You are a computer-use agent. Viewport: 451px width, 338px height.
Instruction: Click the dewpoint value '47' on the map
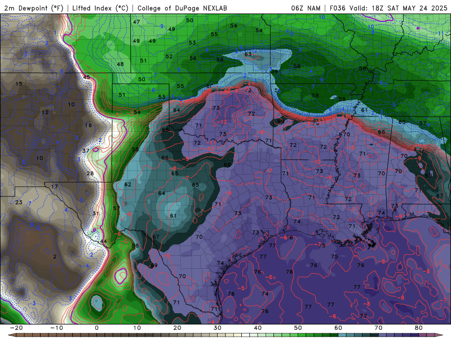coord(136,22)
